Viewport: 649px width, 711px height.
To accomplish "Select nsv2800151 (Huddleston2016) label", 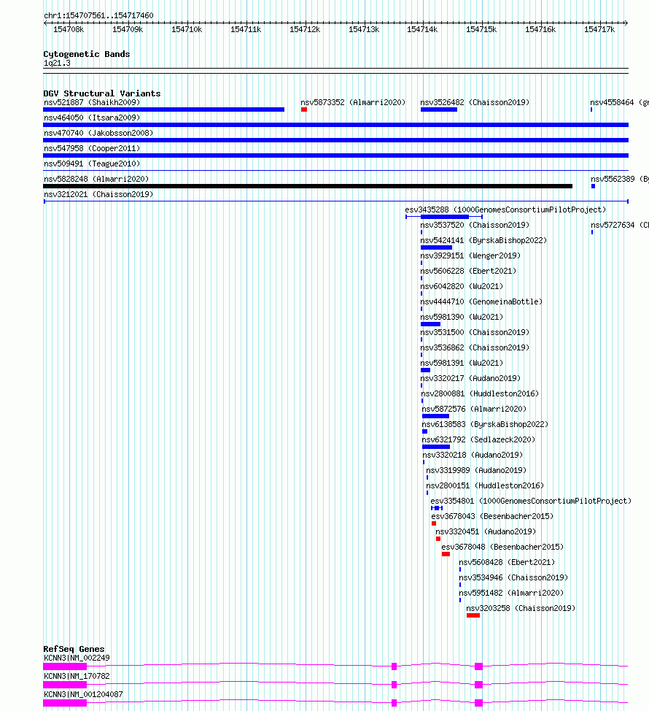I will tap(485, 485).
